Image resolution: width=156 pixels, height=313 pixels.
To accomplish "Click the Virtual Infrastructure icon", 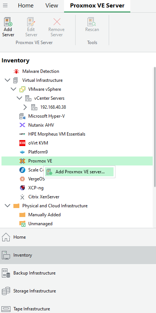I will [15, 80].
